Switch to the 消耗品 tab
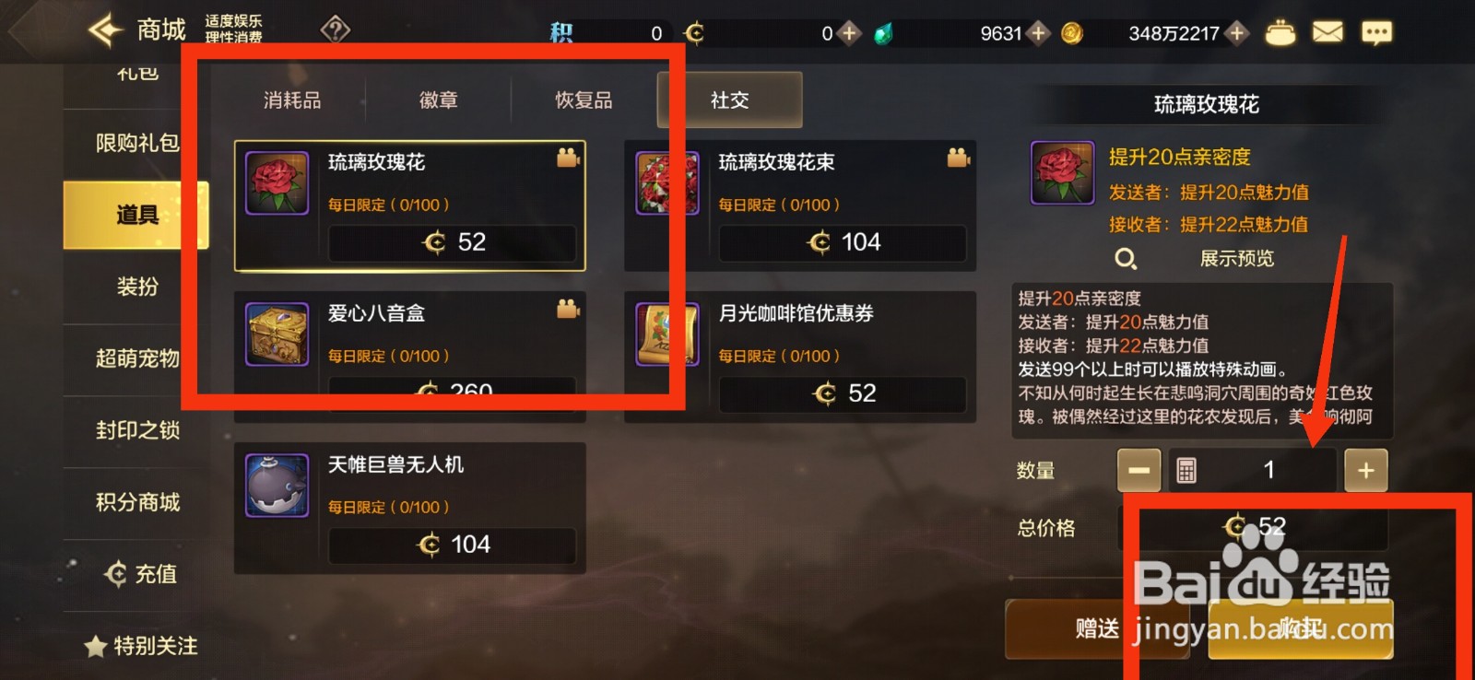The height and width of the screenshot is (680, 1475). (292, 100)
